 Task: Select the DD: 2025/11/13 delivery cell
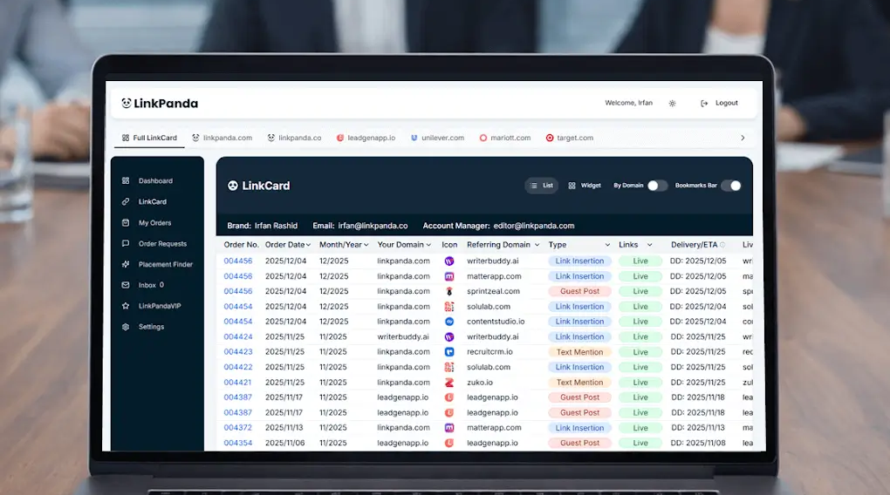coord(697,428)
